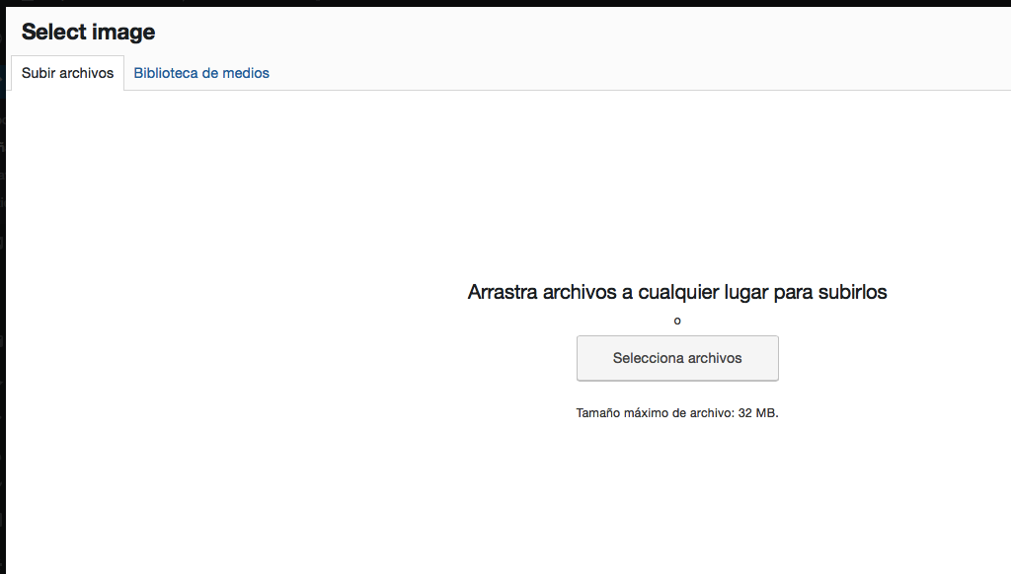Return to the upload files tab

[x=65, y=72]
